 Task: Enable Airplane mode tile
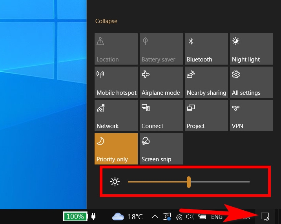161,82
